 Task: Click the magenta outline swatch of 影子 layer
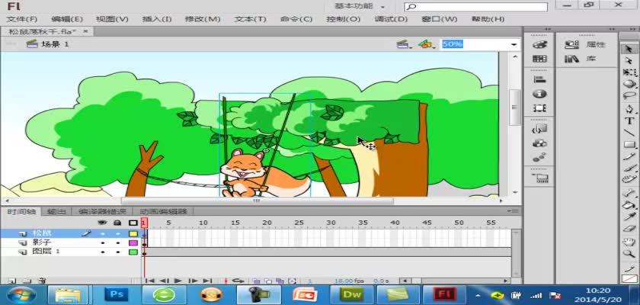[x=133, y=243]
